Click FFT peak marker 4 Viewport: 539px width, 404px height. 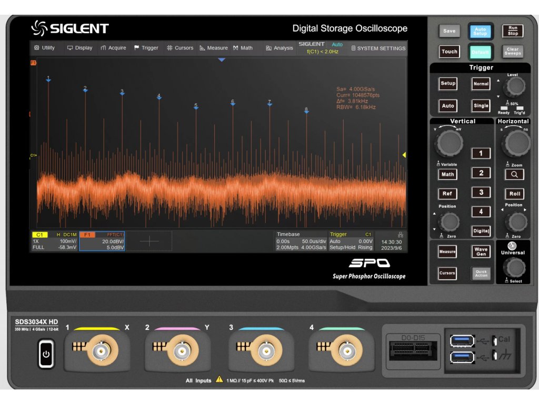pos(159,97)
